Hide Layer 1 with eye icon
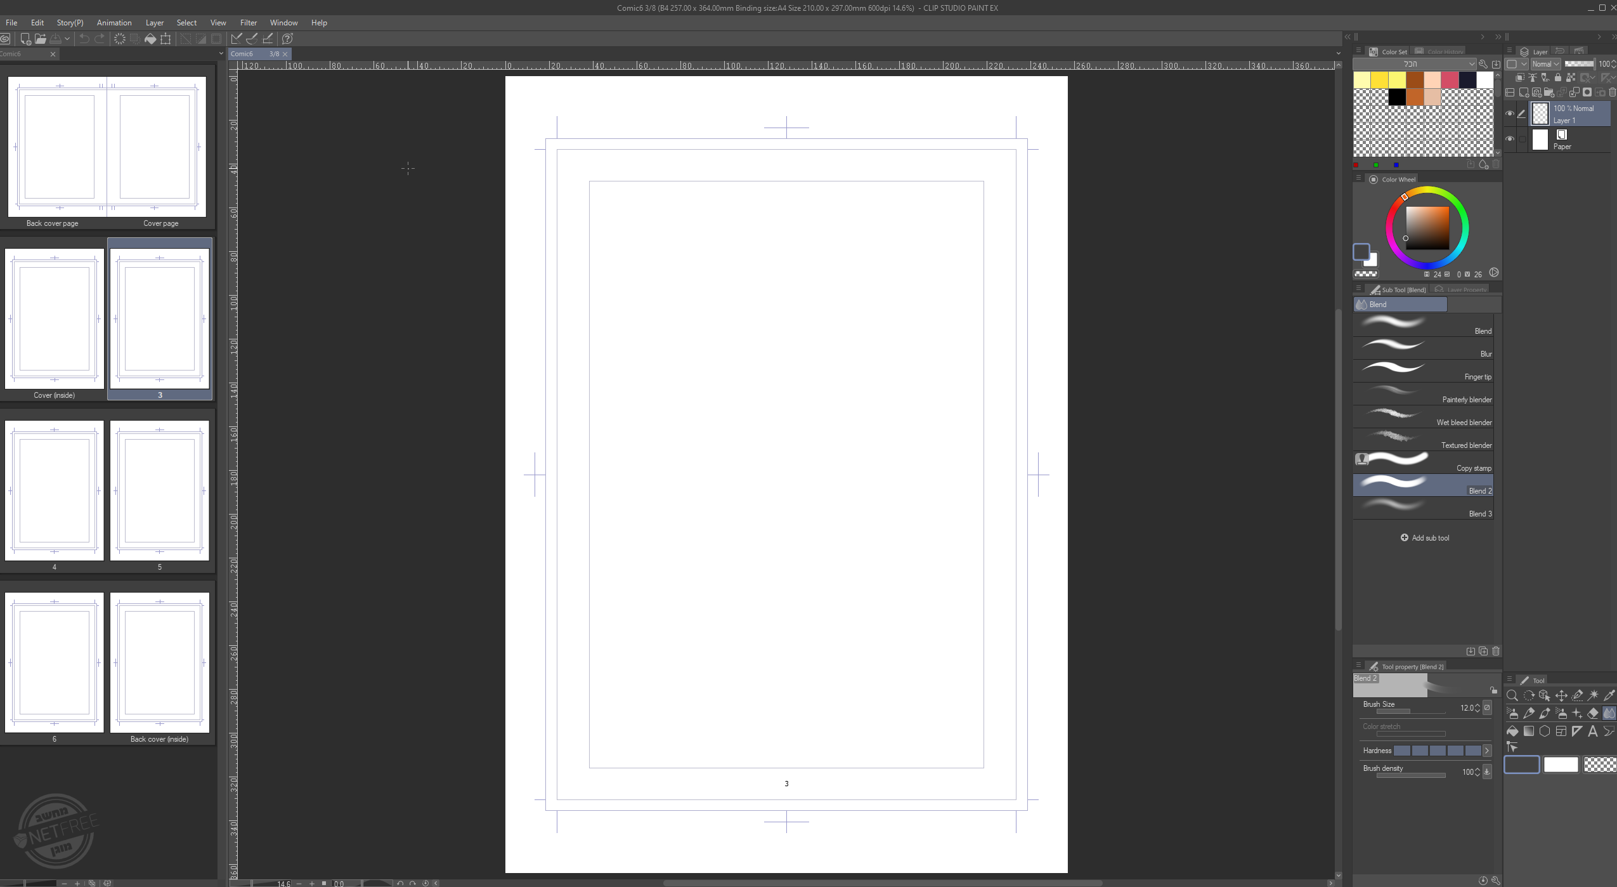Image resolution: width=1617 pixels, height=887 pixels. coord(1510,114)
